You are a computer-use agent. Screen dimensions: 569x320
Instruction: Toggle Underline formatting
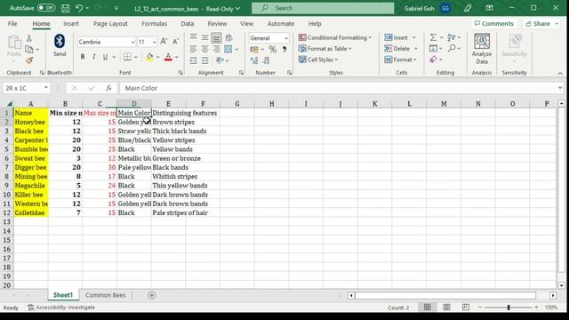[x=105, y=57]
